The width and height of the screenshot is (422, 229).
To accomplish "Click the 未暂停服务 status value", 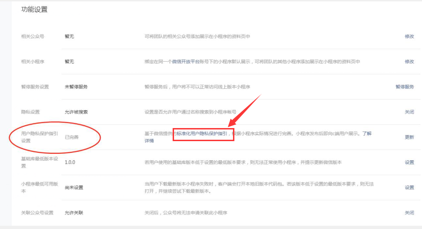I will [x=76, y=87].
